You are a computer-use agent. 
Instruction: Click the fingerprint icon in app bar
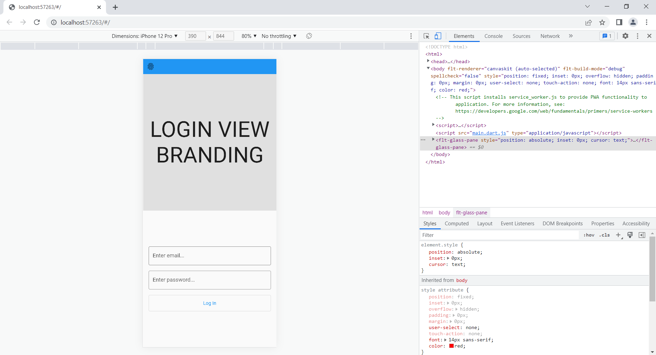coord(151,67)
